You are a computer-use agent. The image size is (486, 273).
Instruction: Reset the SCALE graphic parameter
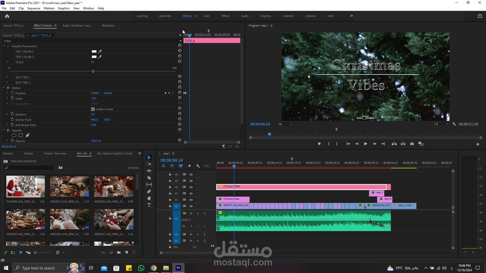[179, 61]
